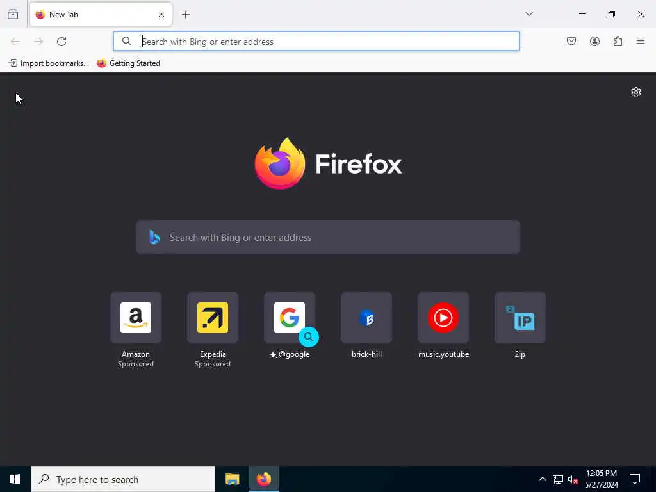The height and width of the screenshot is (492, 656).
Task: Click the Firefox logo on new tab
Action: 328,163
